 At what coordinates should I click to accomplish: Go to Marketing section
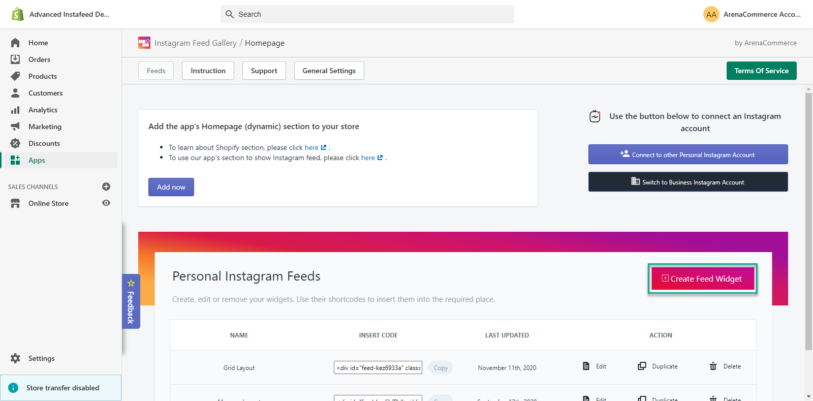pos(45,127)
